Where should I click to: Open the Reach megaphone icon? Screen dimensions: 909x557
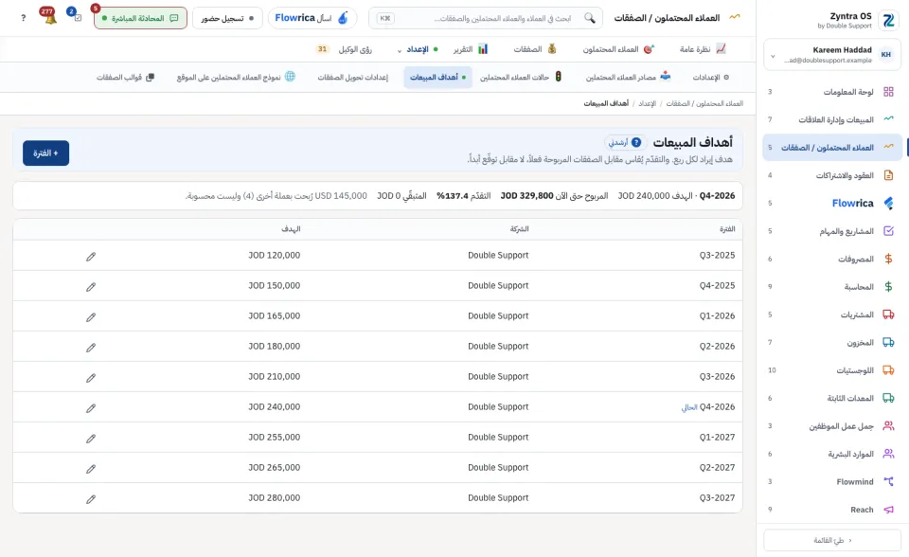[x=888, y=510]
